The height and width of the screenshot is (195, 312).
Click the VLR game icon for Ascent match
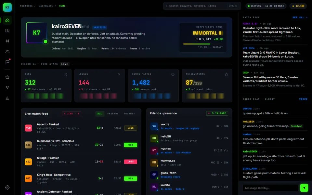coord(28,128)
